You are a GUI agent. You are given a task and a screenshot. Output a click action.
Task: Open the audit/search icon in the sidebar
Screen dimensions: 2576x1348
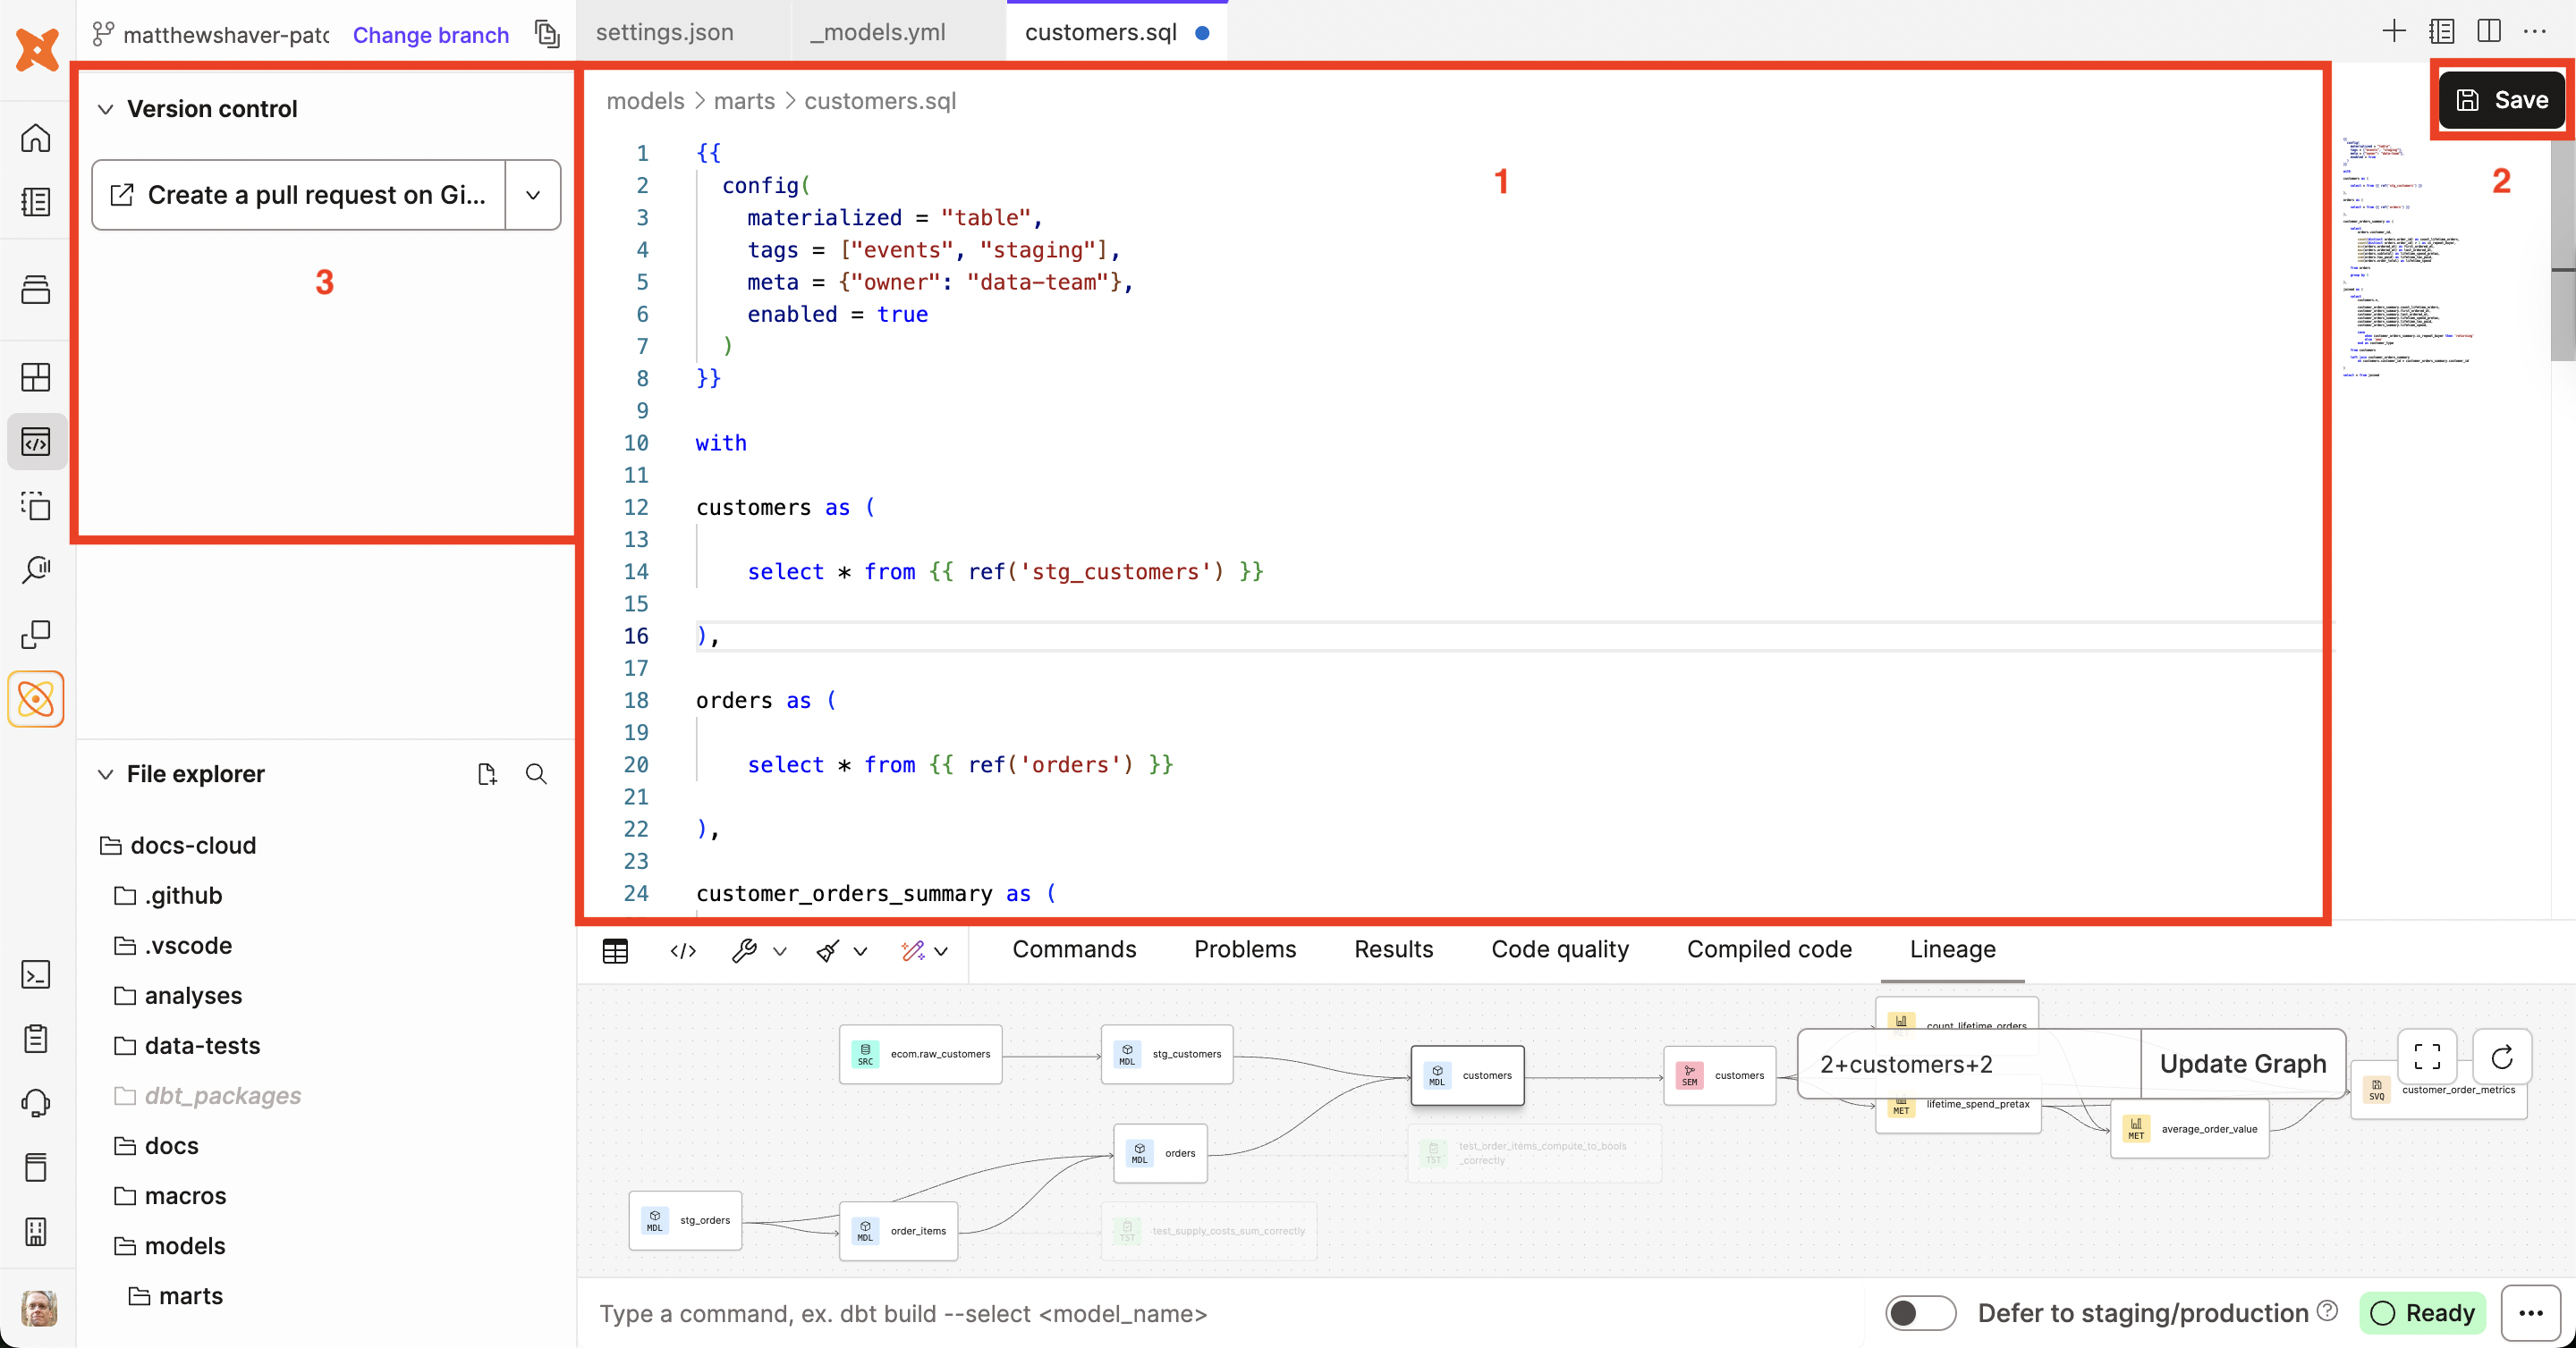36,569
